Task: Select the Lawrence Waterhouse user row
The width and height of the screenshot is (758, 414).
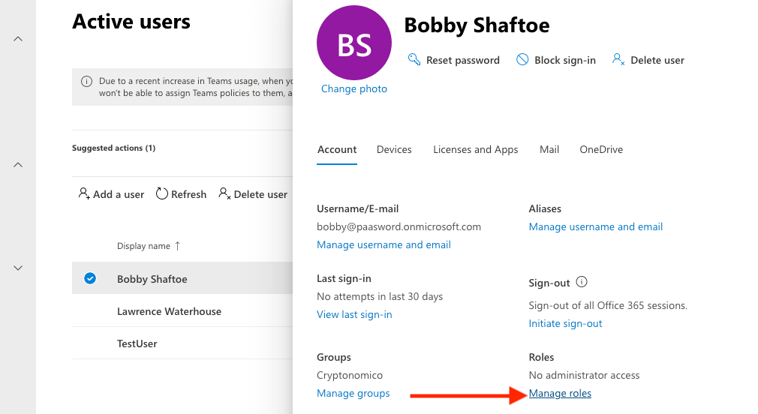Action: [169, 311]
